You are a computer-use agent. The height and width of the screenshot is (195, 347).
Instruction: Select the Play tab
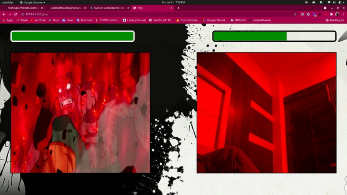coord(152,8)
